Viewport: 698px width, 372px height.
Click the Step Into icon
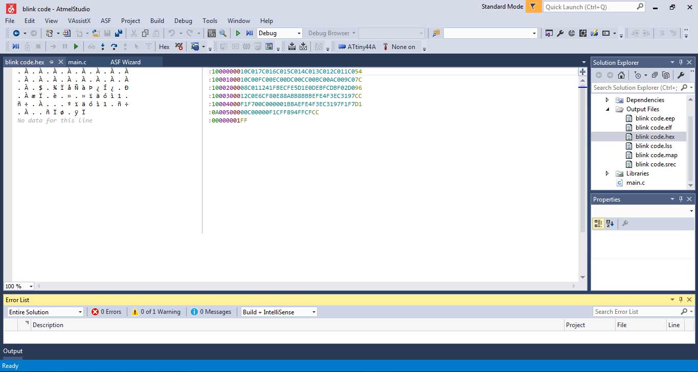(x=103, y=46)
